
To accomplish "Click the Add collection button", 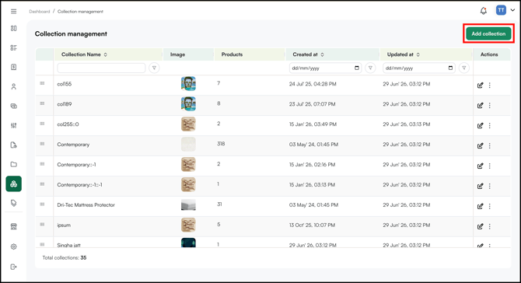I will (x=488, y=33).
